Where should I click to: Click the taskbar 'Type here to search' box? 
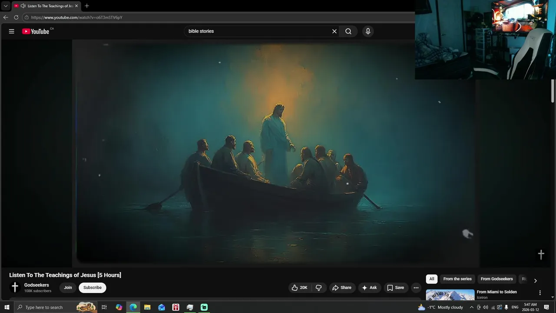click(56, 307)
